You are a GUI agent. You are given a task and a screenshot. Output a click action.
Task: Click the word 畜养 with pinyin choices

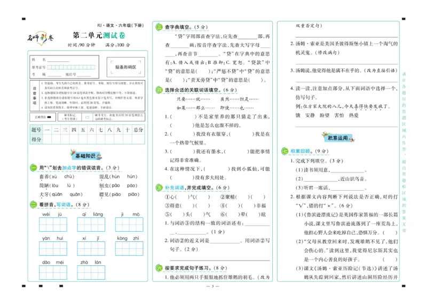point(57,177)
